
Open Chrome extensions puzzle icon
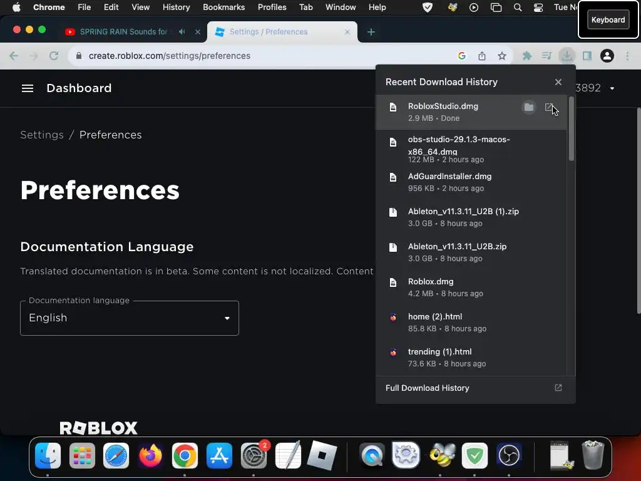(526, 56)
